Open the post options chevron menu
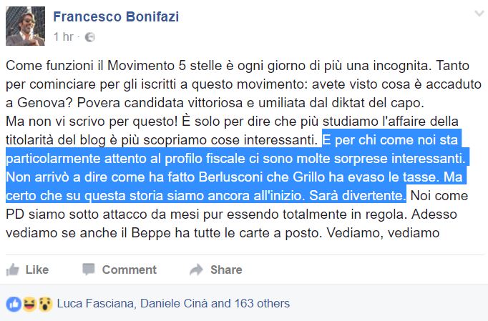The height and width of the screenshot is (321, 488). [x=479, y=13]
